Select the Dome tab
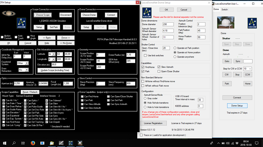This screenshot has width=263, height=147. pos(216,9)
